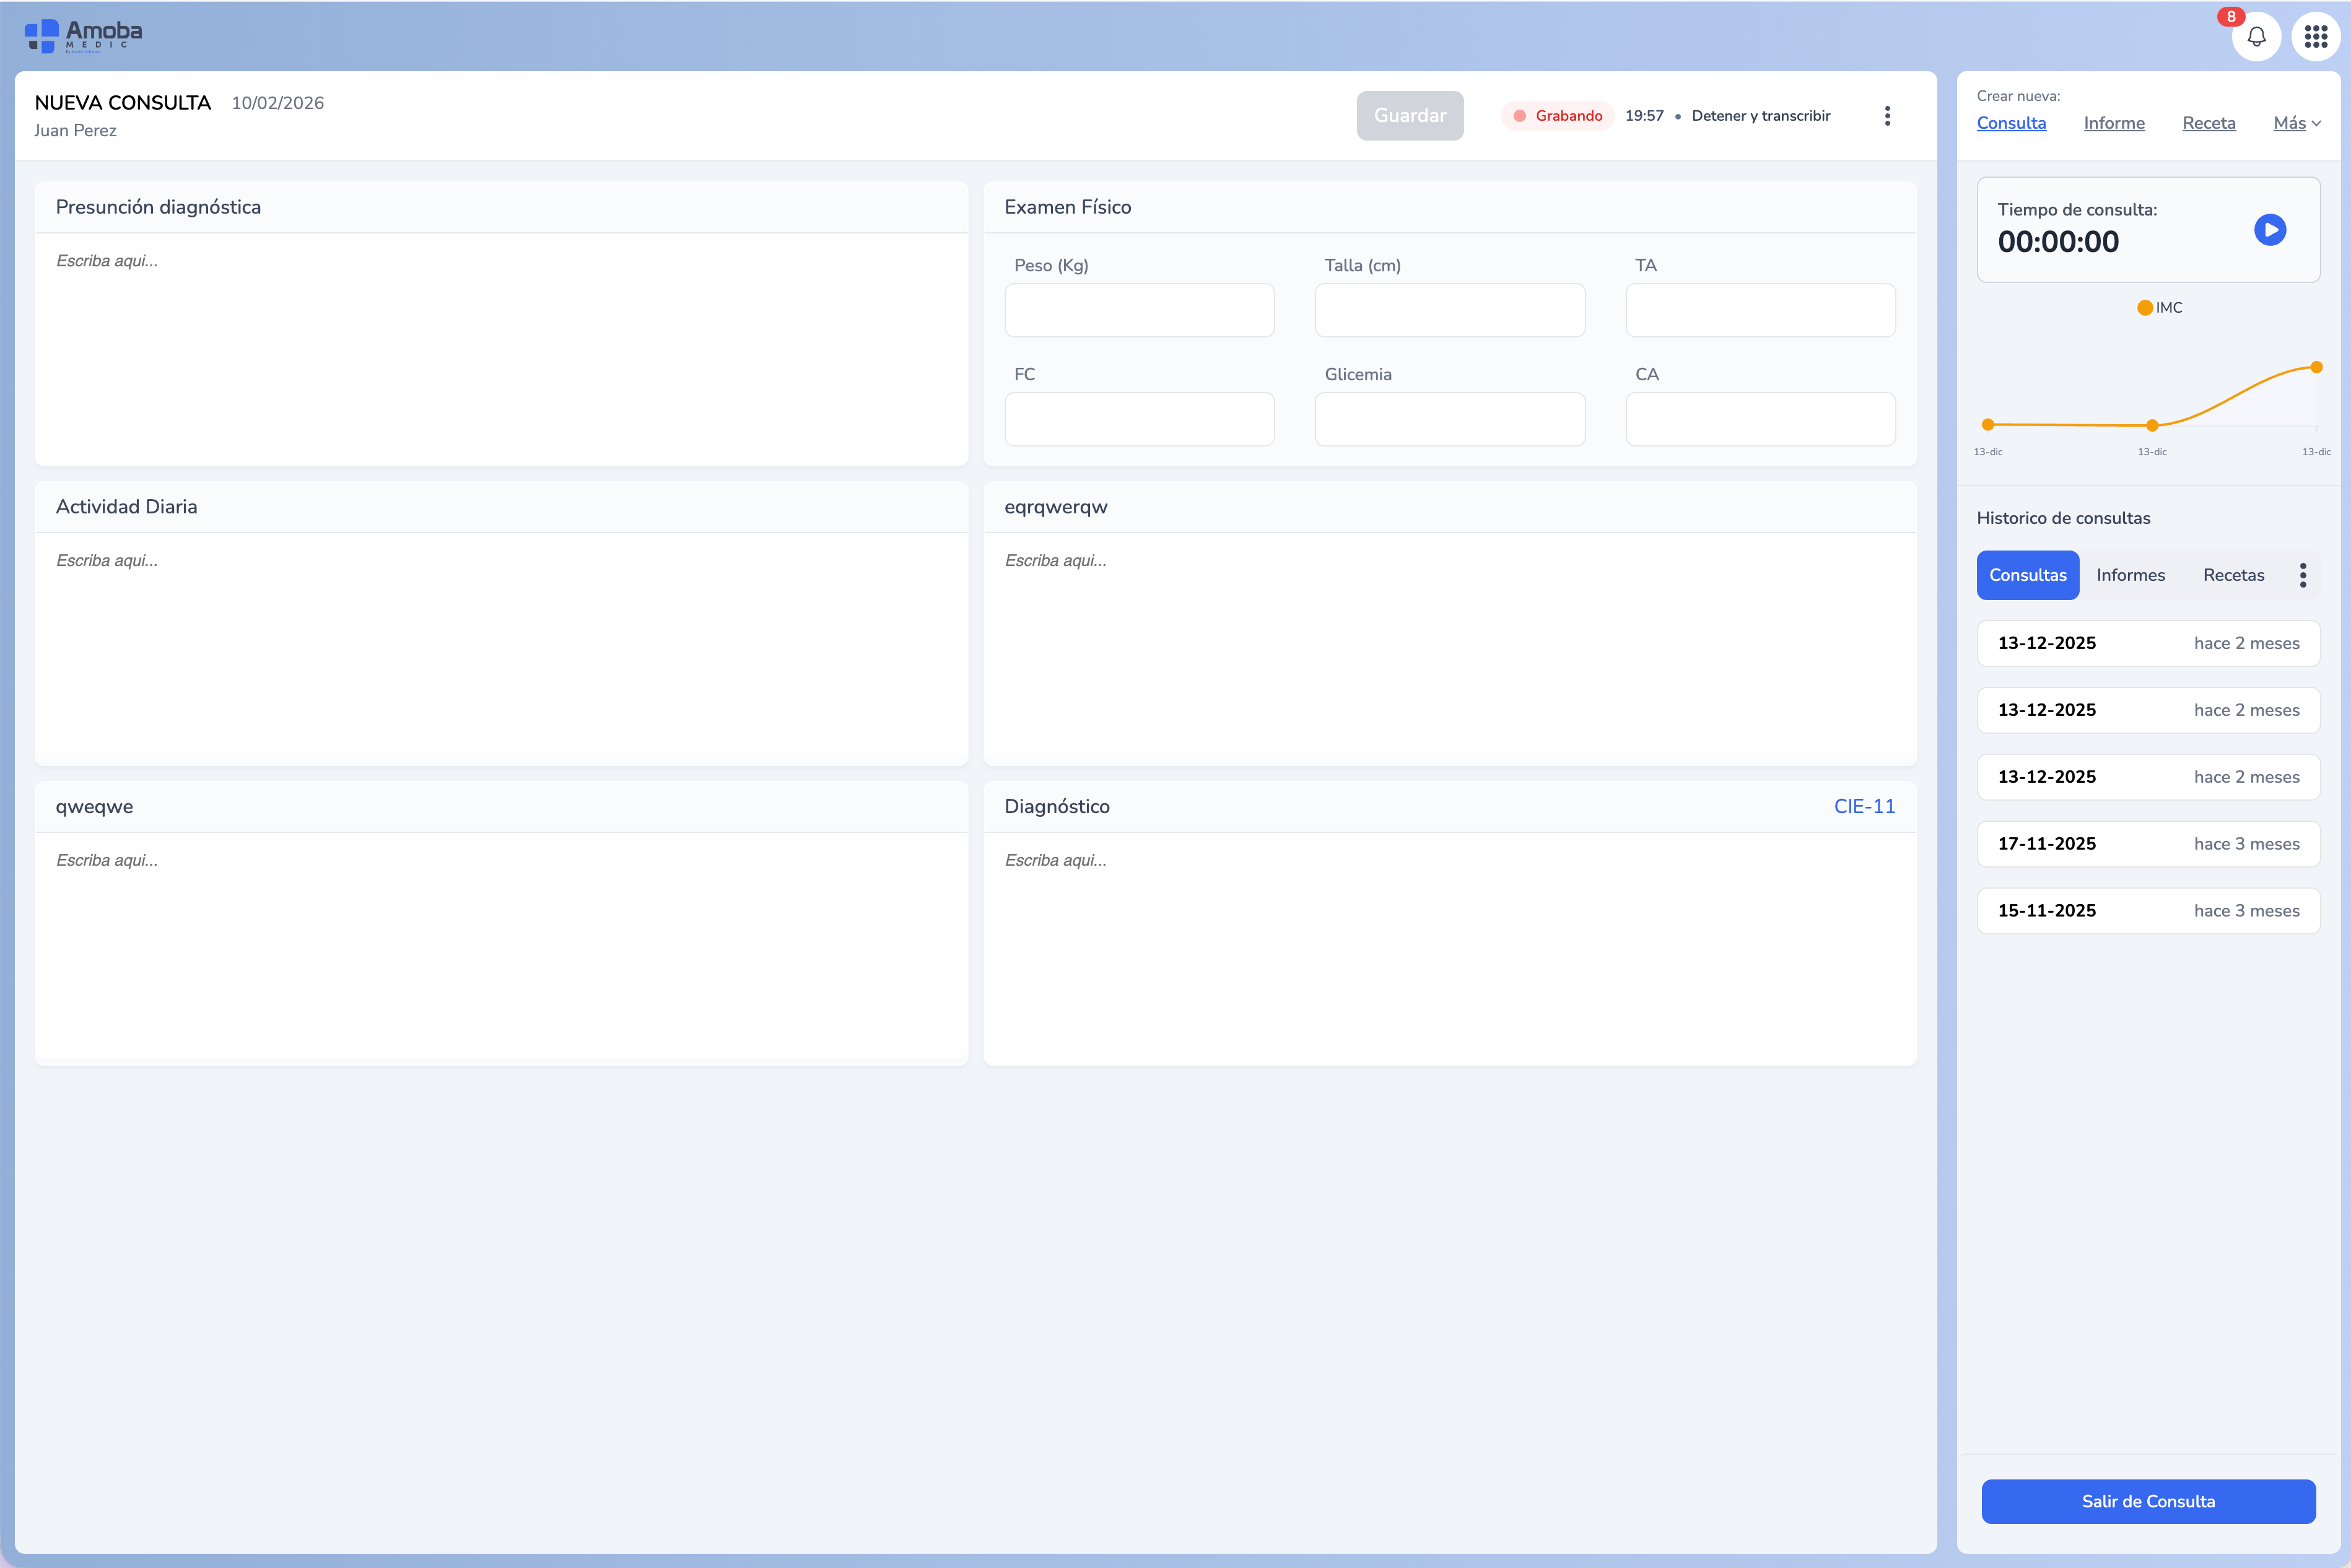Open the notifications bell icon
Image resolution: width=2351 pixels, height=1568 pixels.
click(2257, 36)
